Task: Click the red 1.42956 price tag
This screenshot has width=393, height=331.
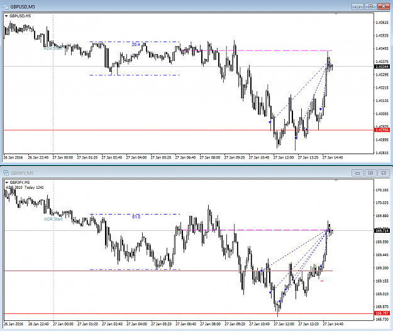Action: pyautogui.click(x=382, y=130)
